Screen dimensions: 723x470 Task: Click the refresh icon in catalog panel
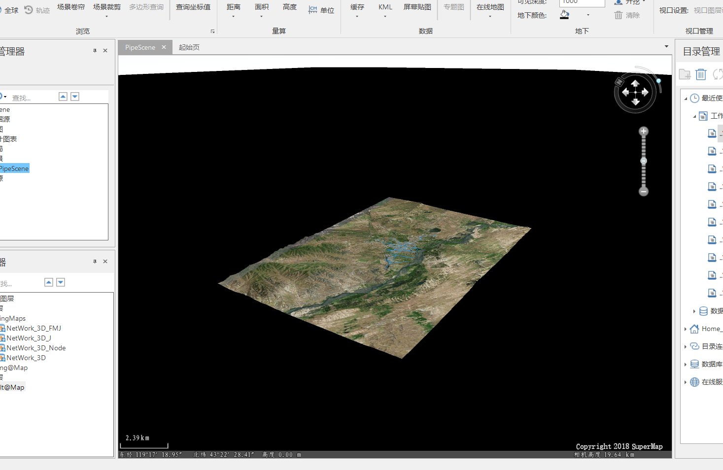pos(718,74)
